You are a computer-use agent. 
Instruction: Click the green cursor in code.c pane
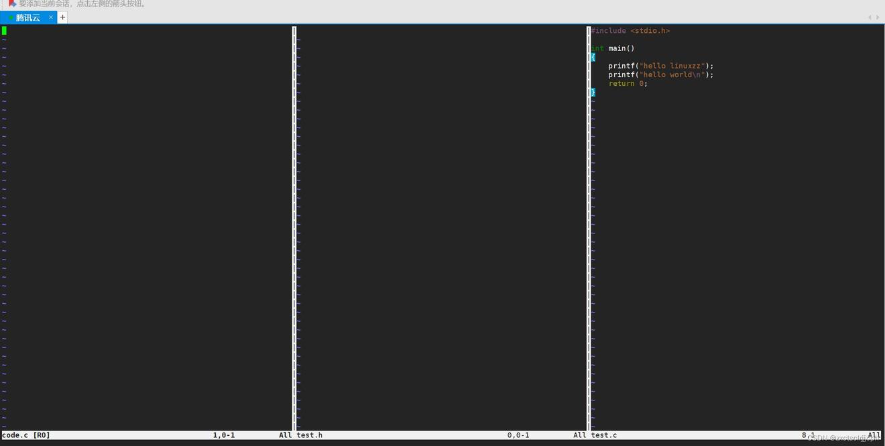[4, 30]
